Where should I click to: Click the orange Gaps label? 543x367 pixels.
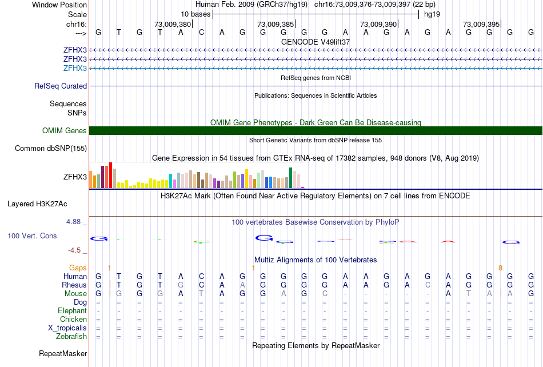point(78,268)
